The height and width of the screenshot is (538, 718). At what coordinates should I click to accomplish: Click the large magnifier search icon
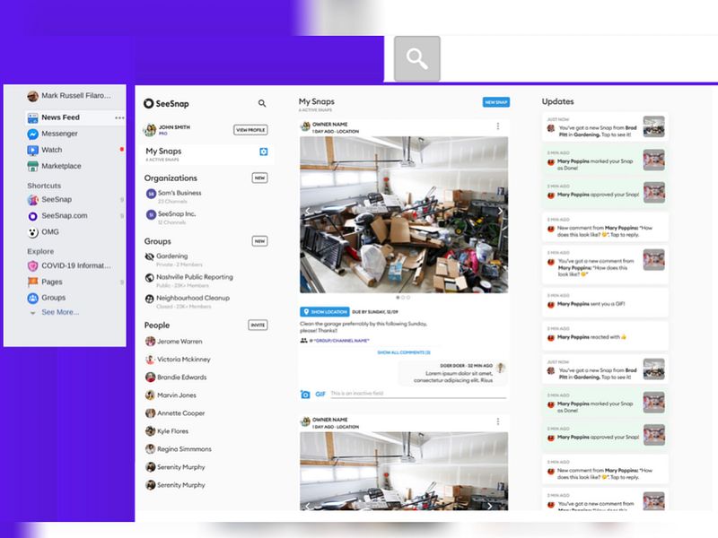click(x=416, y=58)
